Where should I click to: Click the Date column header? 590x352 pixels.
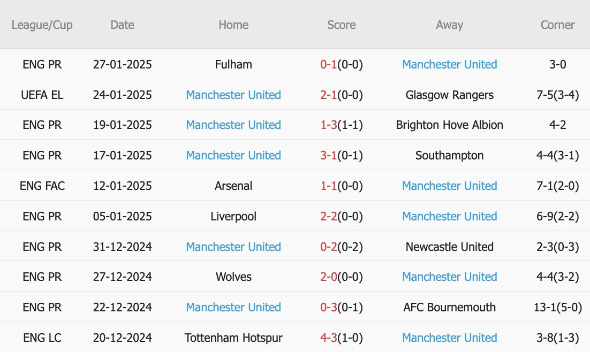122,25
